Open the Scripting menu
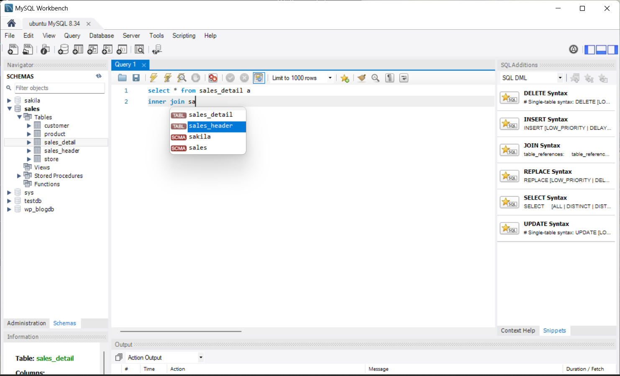Screen dimensions: 620x376 [184, 36]
